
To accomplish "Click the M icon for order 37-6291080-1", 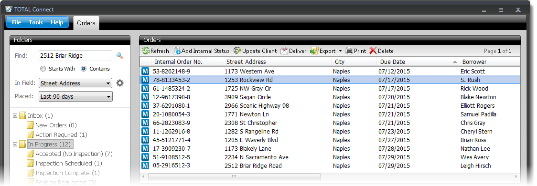I will point(145,106).
